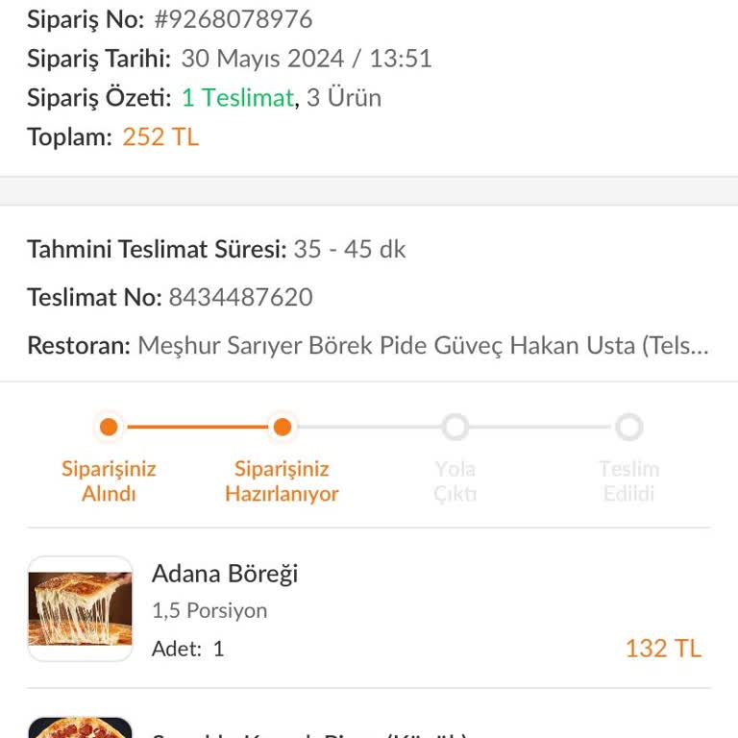Tap the partially visible pizza product image
738x738 pixels.
click(80, 727)
